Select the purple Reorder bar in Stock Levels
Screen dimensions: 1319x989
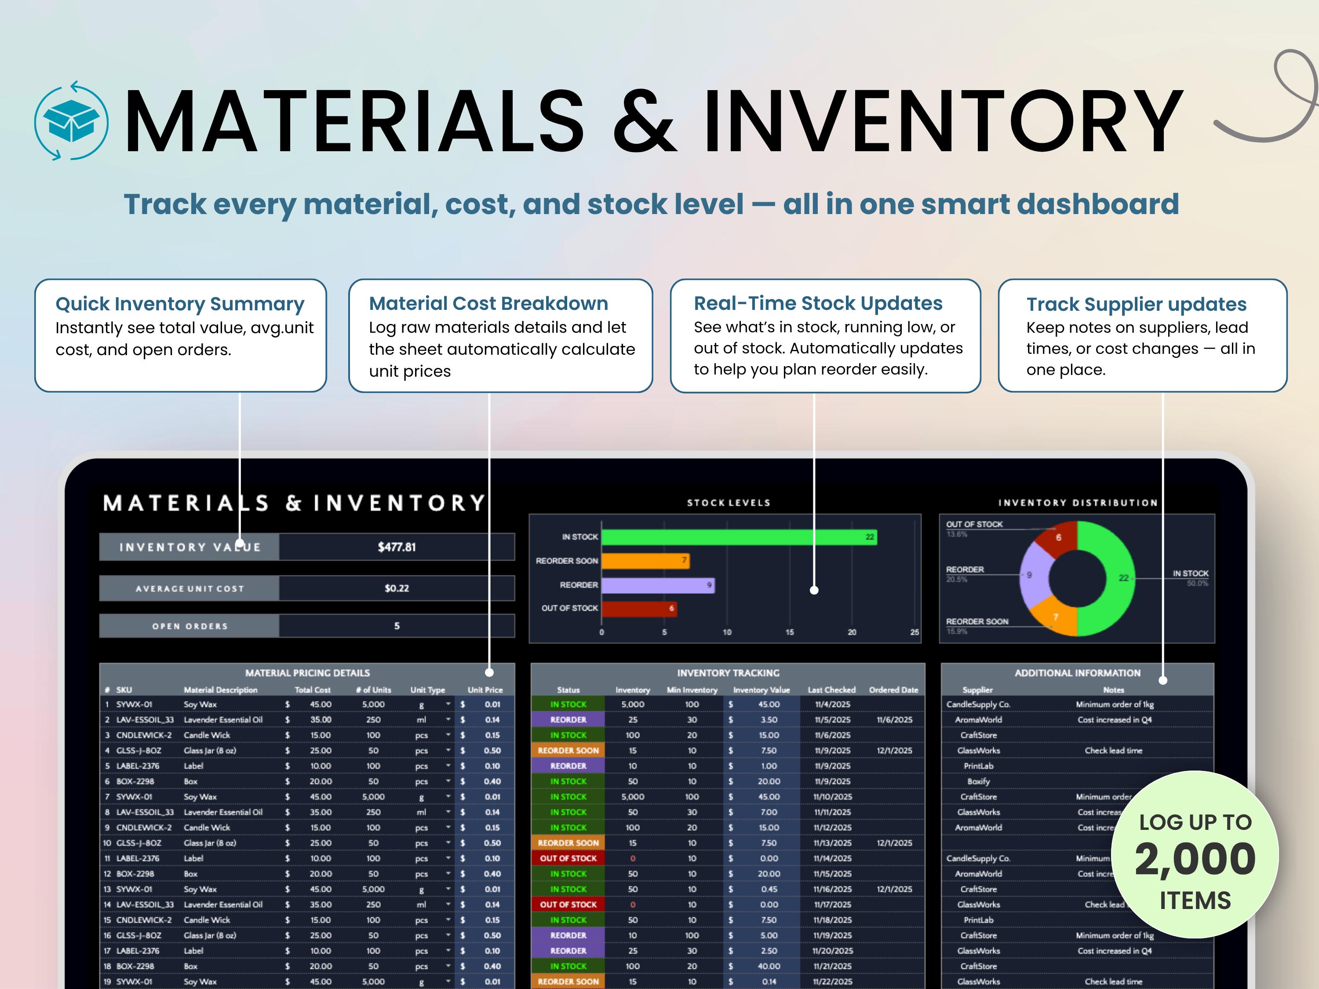click(x=658, y=585)
